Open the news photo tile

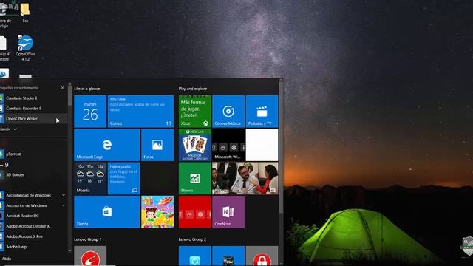pyautogui.click(x=245, y=179)
